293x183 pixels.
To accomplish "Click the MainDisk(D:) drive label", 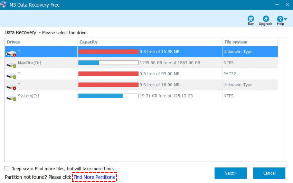I will pos(29,63).
